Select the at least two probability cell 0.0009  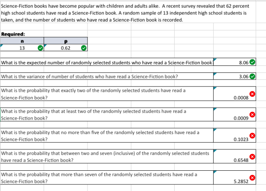click(x=235, y=115)
